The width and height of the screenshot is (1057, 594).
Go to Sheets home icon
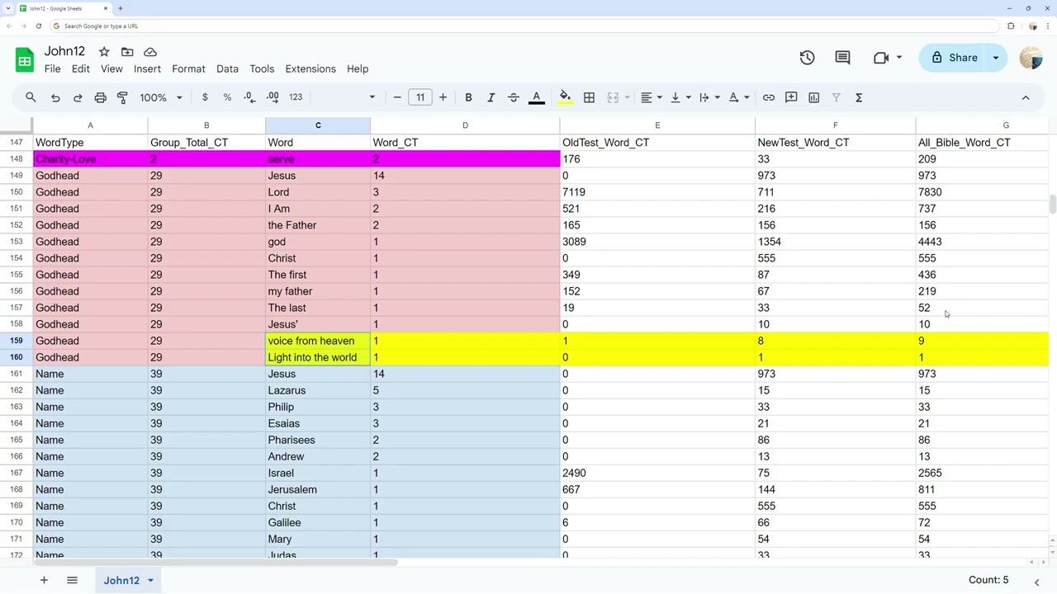coord(25,59)
